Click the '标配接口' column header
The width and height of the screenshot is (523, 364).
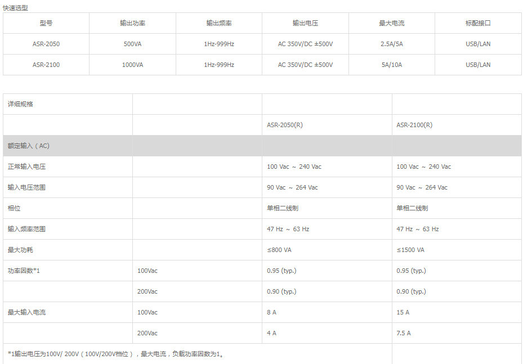click(x=478, y=23)
